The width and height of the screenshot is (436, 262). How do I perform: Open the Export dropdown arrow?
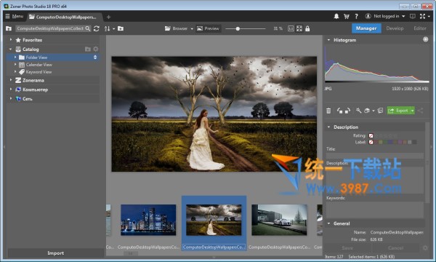(x=412, y=111)
